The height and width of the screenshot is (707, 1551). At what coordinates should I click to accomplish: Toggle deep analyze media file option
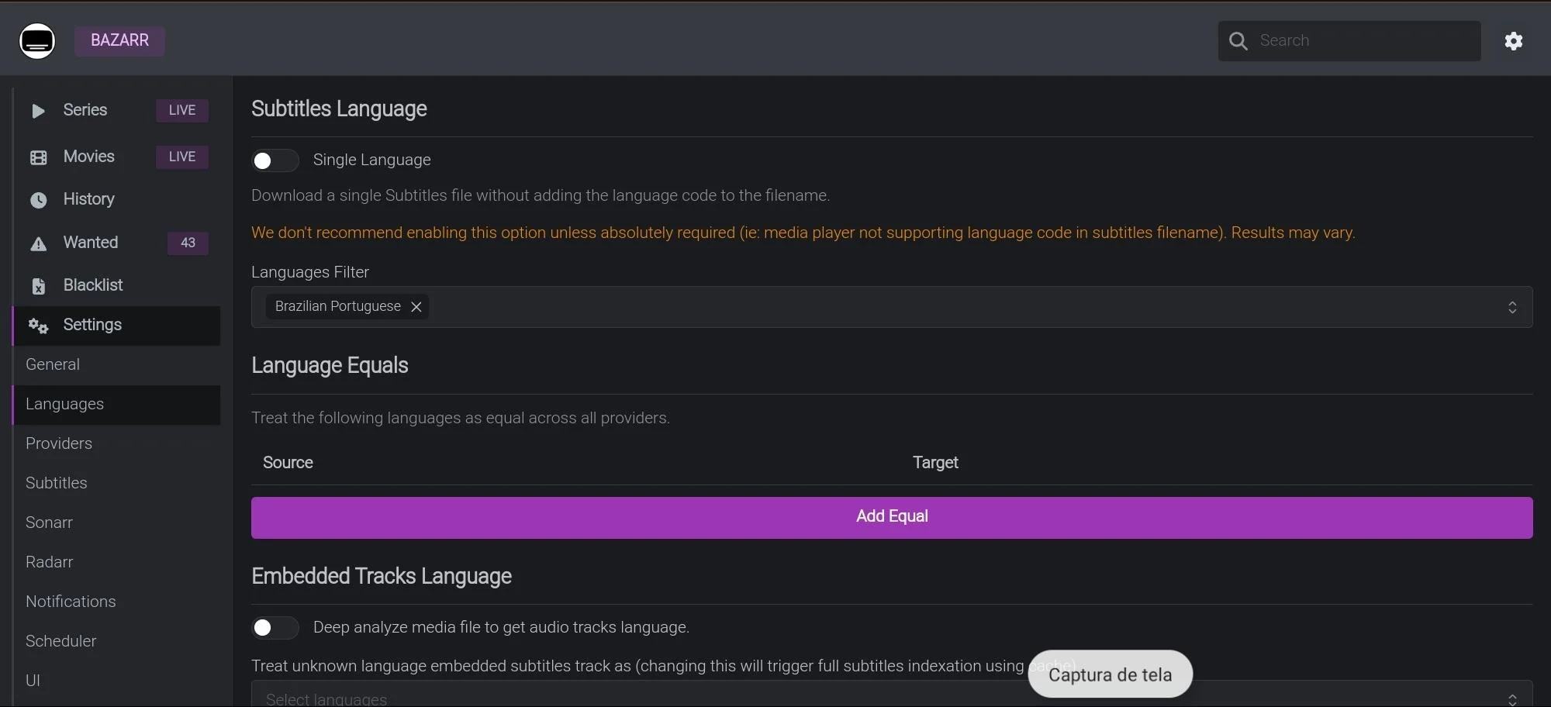[x=275, y=627]
